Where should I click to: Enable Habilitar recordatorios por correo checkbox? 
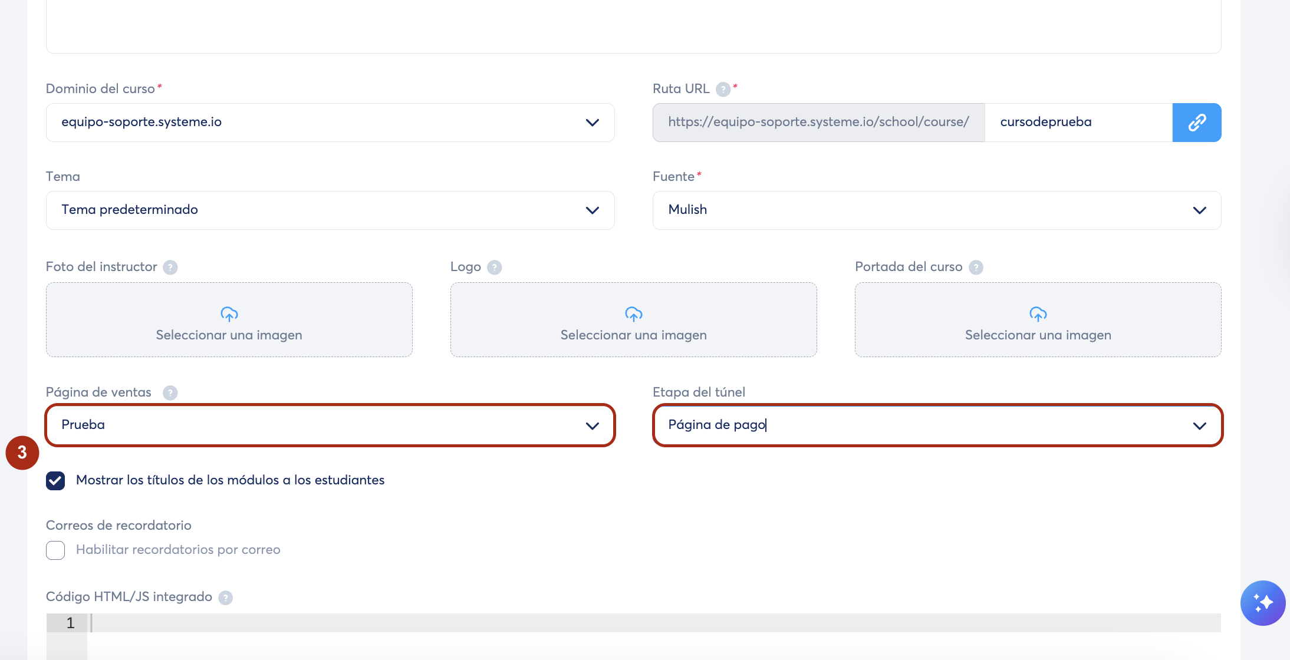(55, 550)
